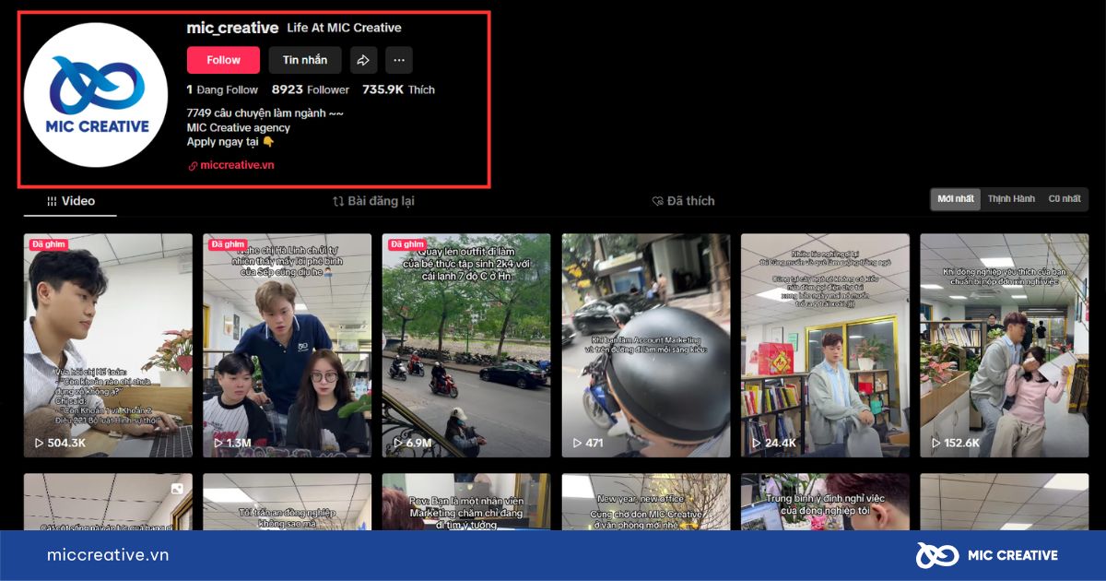Sort videos by Mới nhất
1106x581 pixels.
[x=956, y=199]
